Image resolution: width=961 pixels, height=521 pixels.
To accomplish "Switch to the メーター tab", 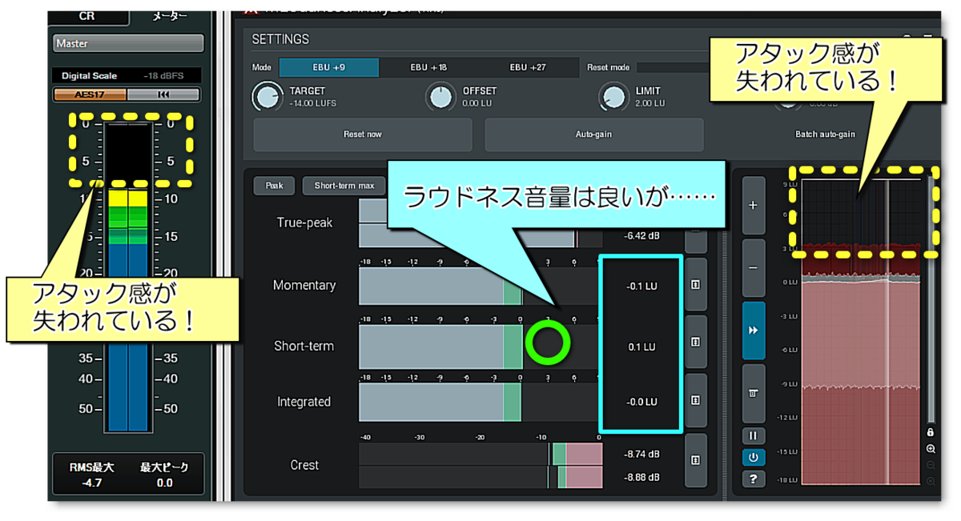I will pos(169,17).
